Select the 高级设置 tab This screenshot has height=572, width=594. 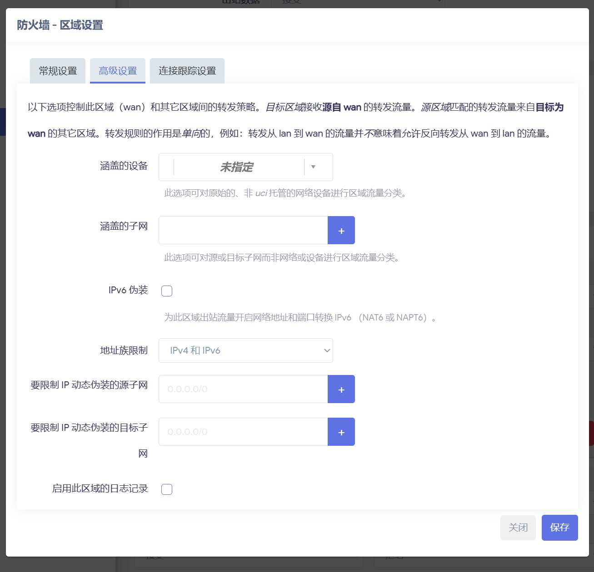point(118,71)
